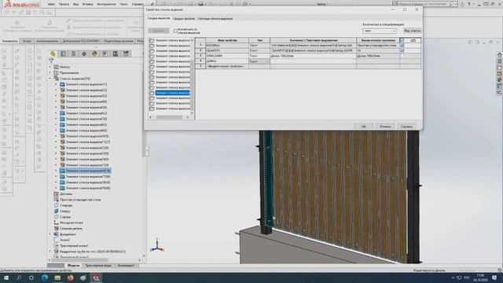Toggle the Исключить из списка вырезов checkbox
Viewport: 503px width, 283px height.
coord(175,31)
